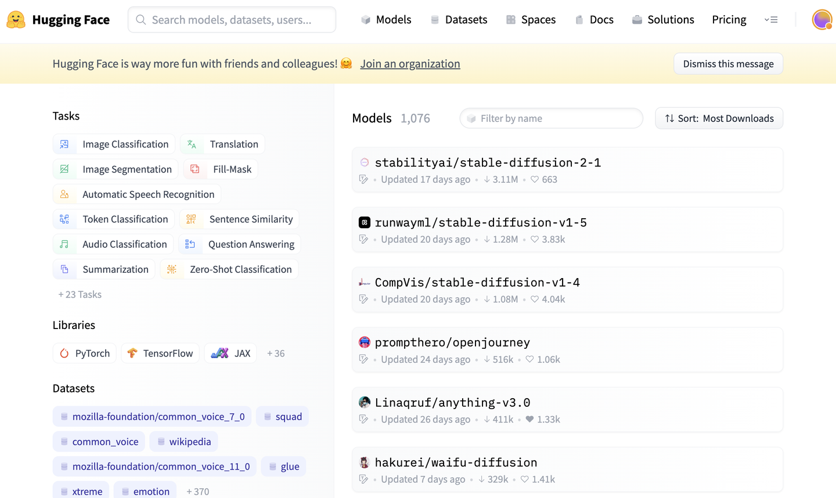Open the Docs navigation tab
836x498 pixels.
click(594, 20)
